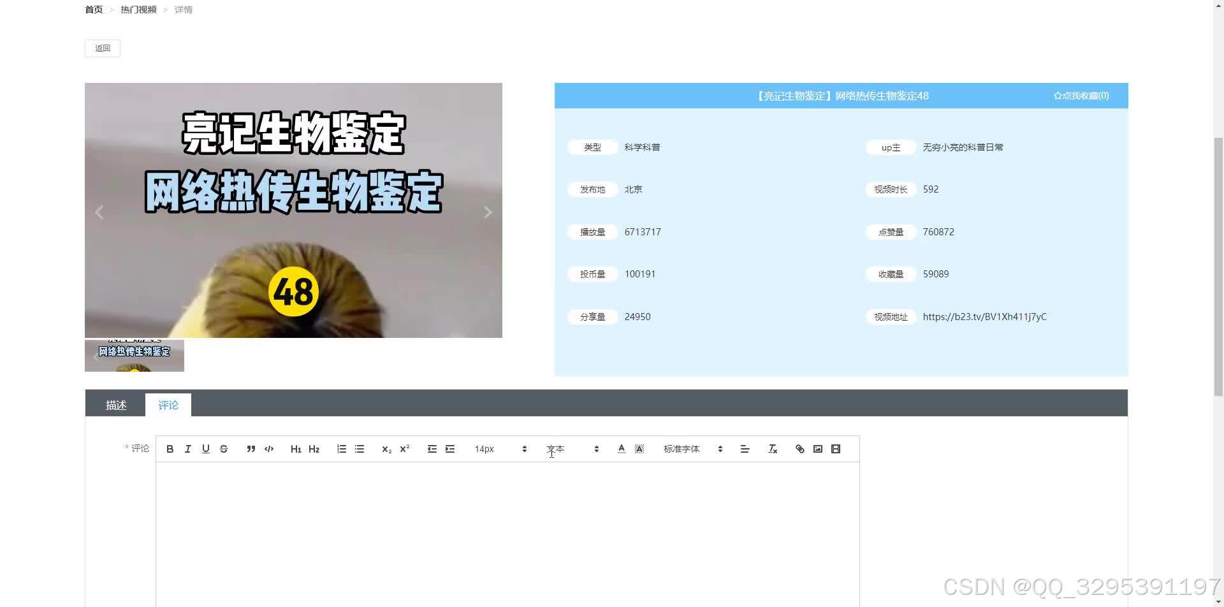Viewport: 1224px width, 607px height.
Task: Increase indent in comment editor
Action: point(450,449)
